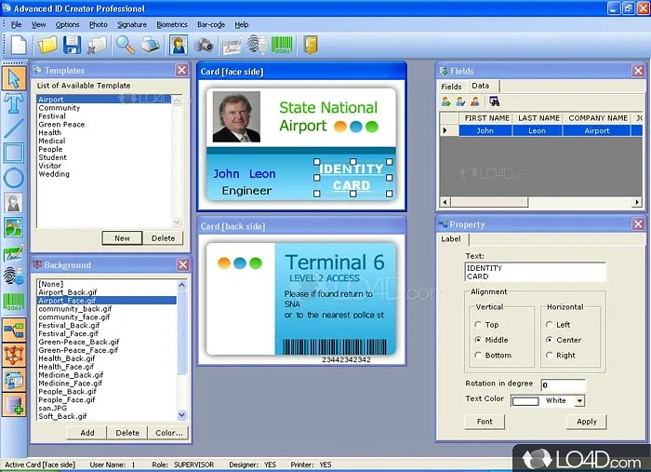
Task: Open the Bar-code menu
Action: click(211, 24)
